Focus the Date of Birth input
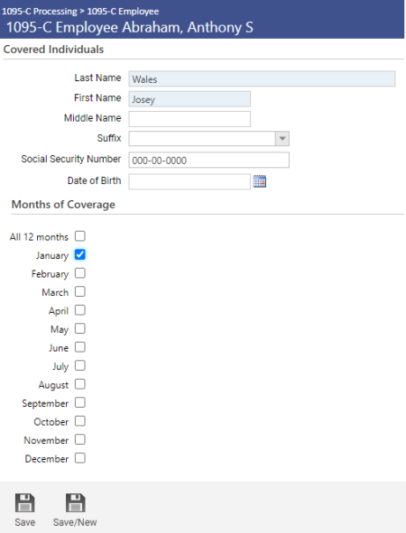The width and height of the screenshot is (406, 533). [189, 181]
